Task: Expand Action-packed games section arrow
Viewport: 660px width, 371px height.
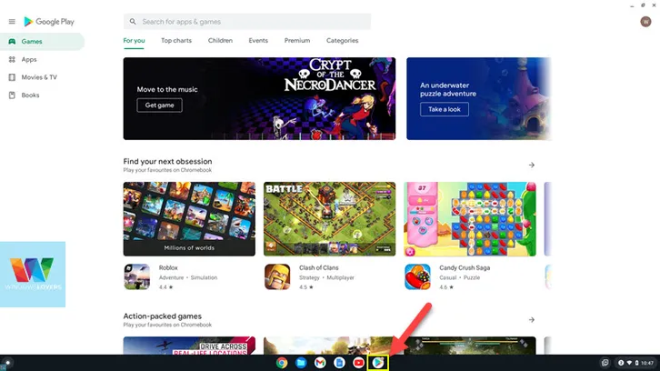Action: tap(532, 320)
